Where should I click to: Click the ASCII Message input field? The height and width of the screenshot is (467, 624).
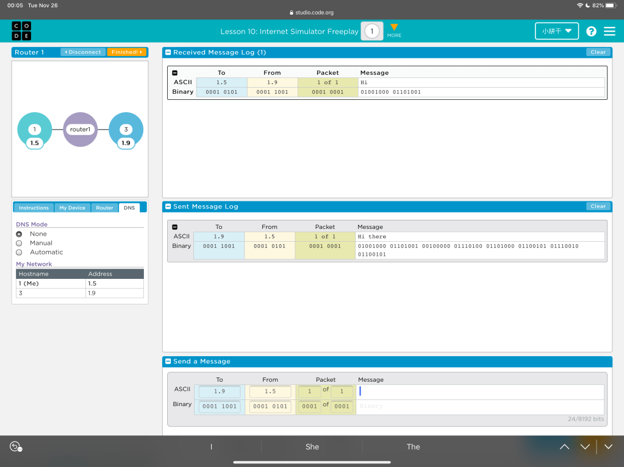(481, 392)
